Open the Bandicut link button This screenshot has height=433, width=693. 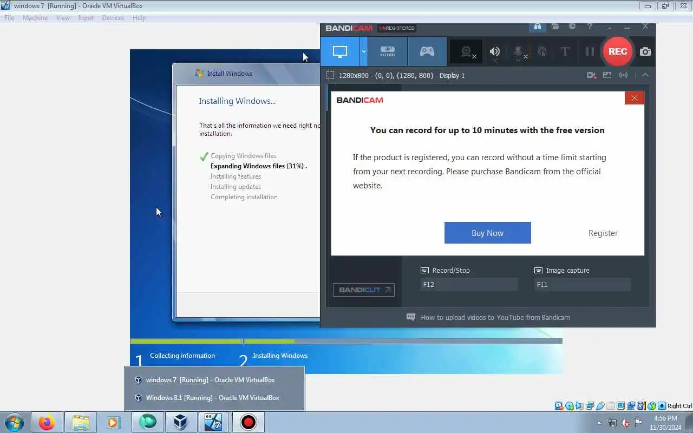coord(364,290)
